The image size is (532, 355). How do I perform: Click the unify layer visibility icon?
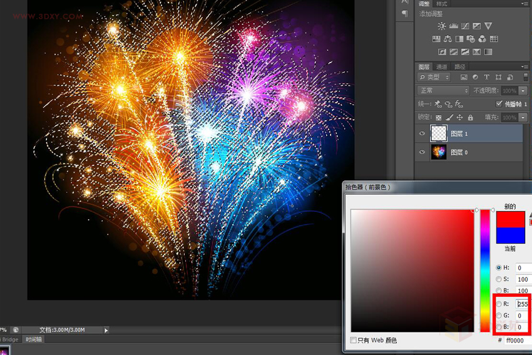tap(448, 104)
